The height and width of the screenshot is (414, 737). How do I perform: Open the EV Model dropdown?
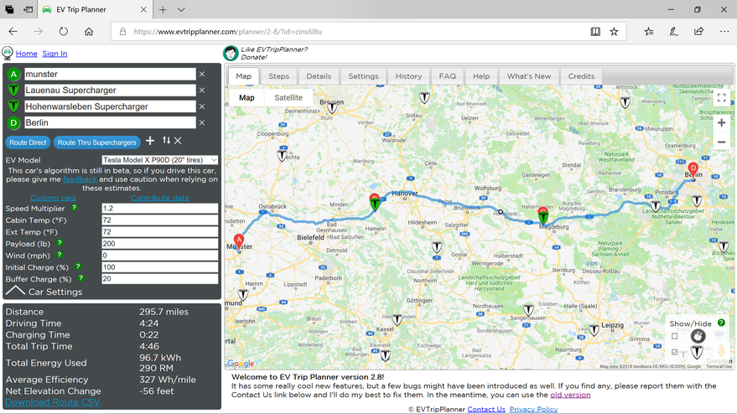click(x=159, y=160)
